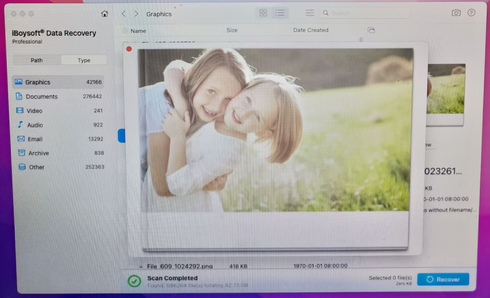Click the Scan Completed status text

(x=172, y=278)
